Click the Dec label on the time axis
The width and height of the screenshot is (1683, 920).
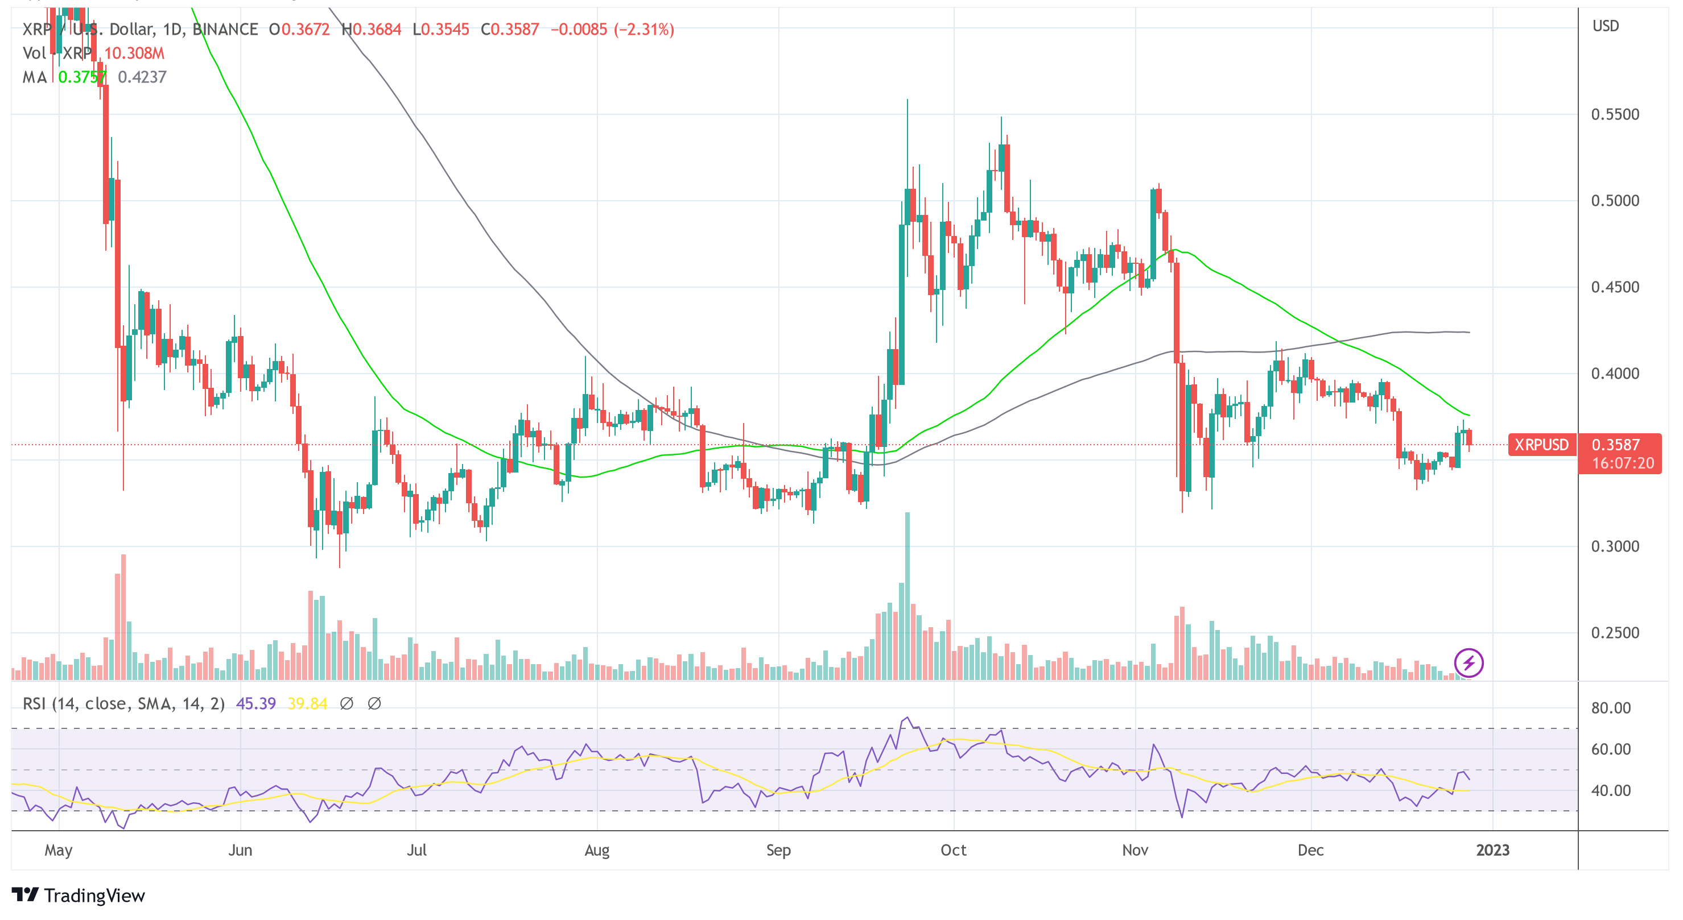[1310, 851]
